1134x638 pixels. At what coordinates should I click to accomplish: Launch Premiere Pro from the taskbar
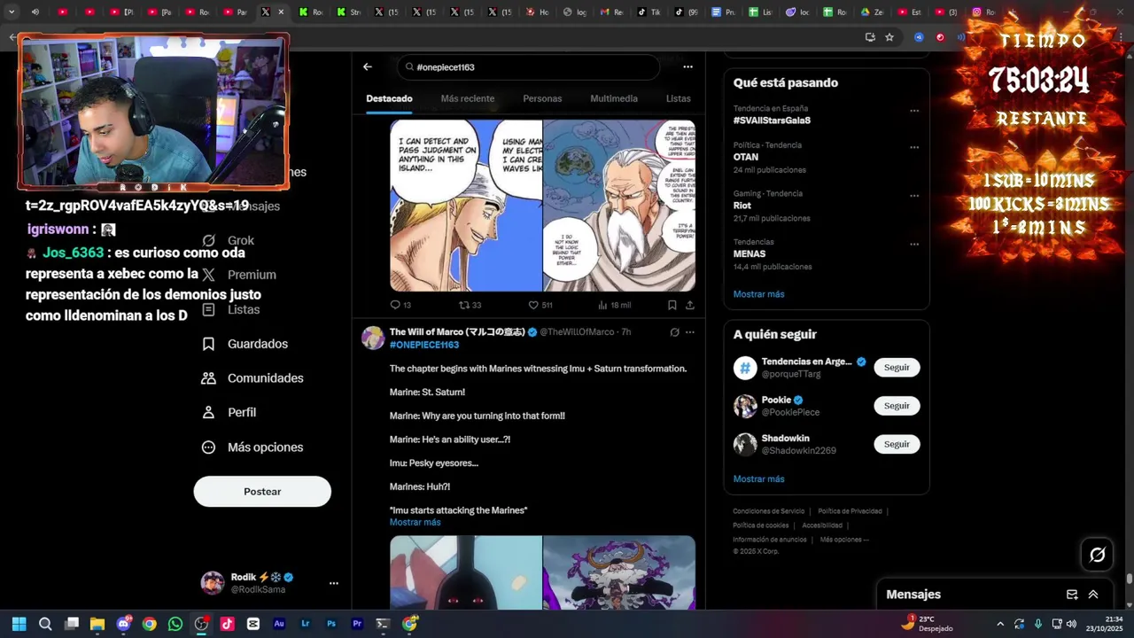point(357,624)
